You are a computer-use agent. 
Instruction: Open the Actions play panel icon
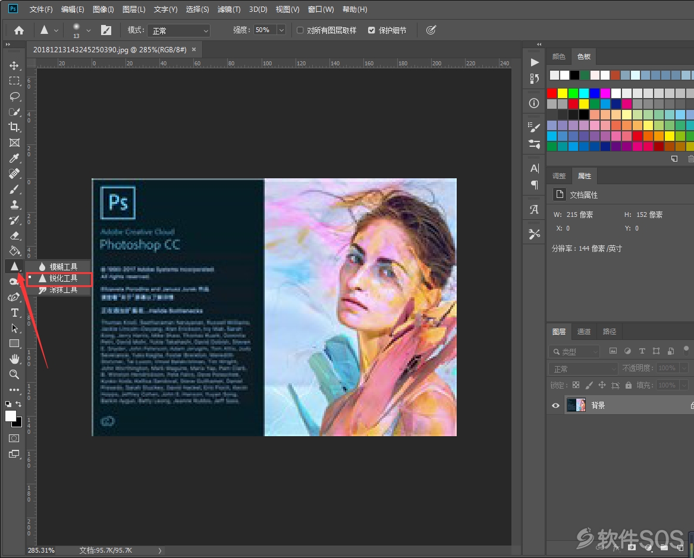point(534,62)
